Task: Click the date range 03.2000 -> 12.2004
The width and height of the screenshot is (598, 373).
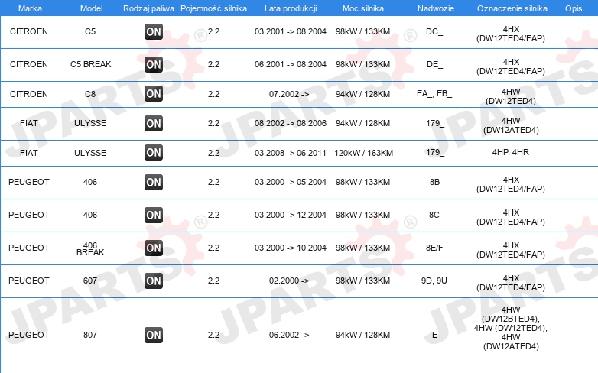Action: pyautogui.click(x=291, y=215)
